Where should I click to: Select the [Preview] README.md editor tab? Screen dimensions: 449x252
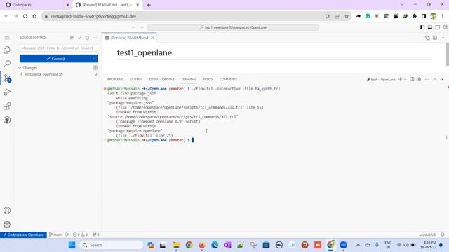129,38
